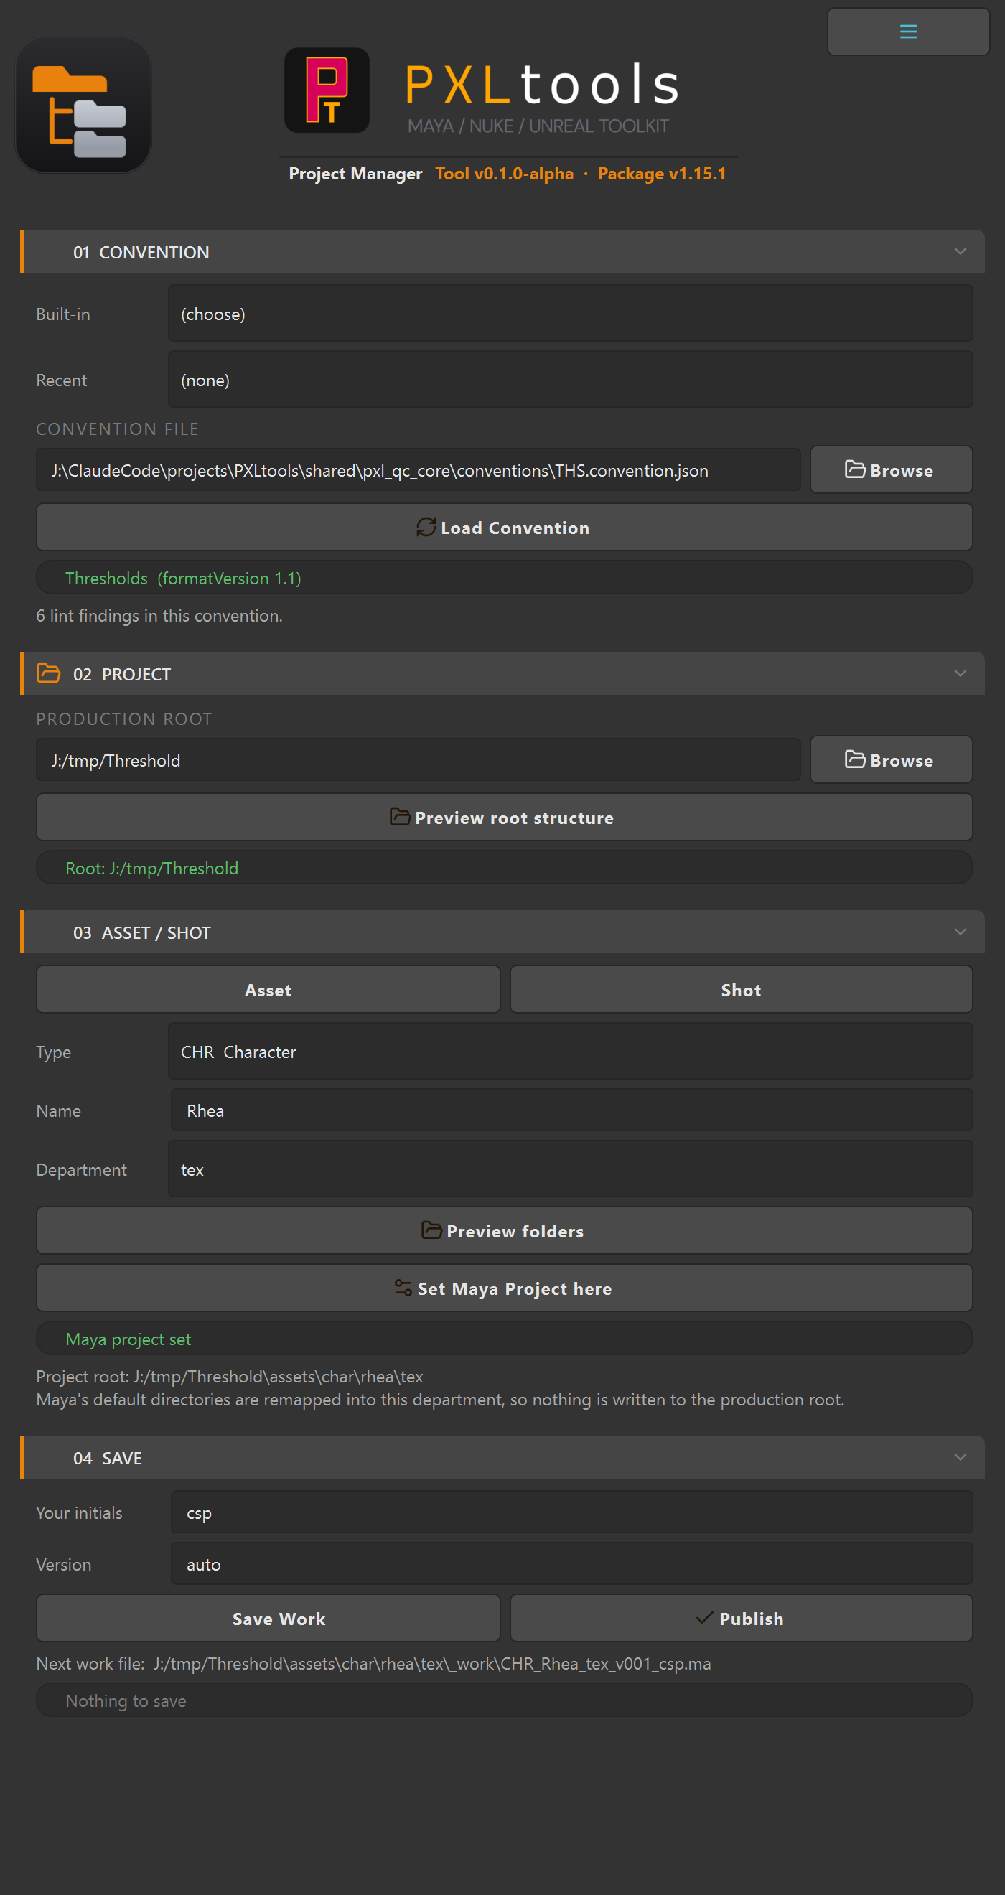
Task: Click the '6 lint findings in this convention.' text
Action: coord(159,616)
